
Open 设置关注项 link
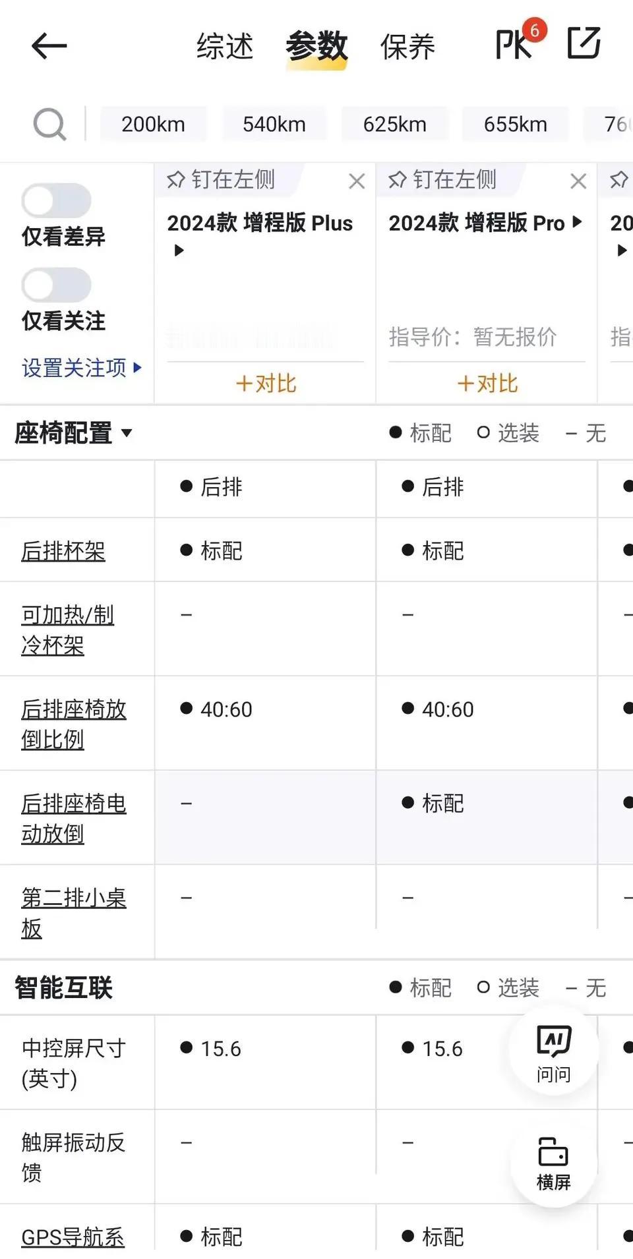coord(82,368)
